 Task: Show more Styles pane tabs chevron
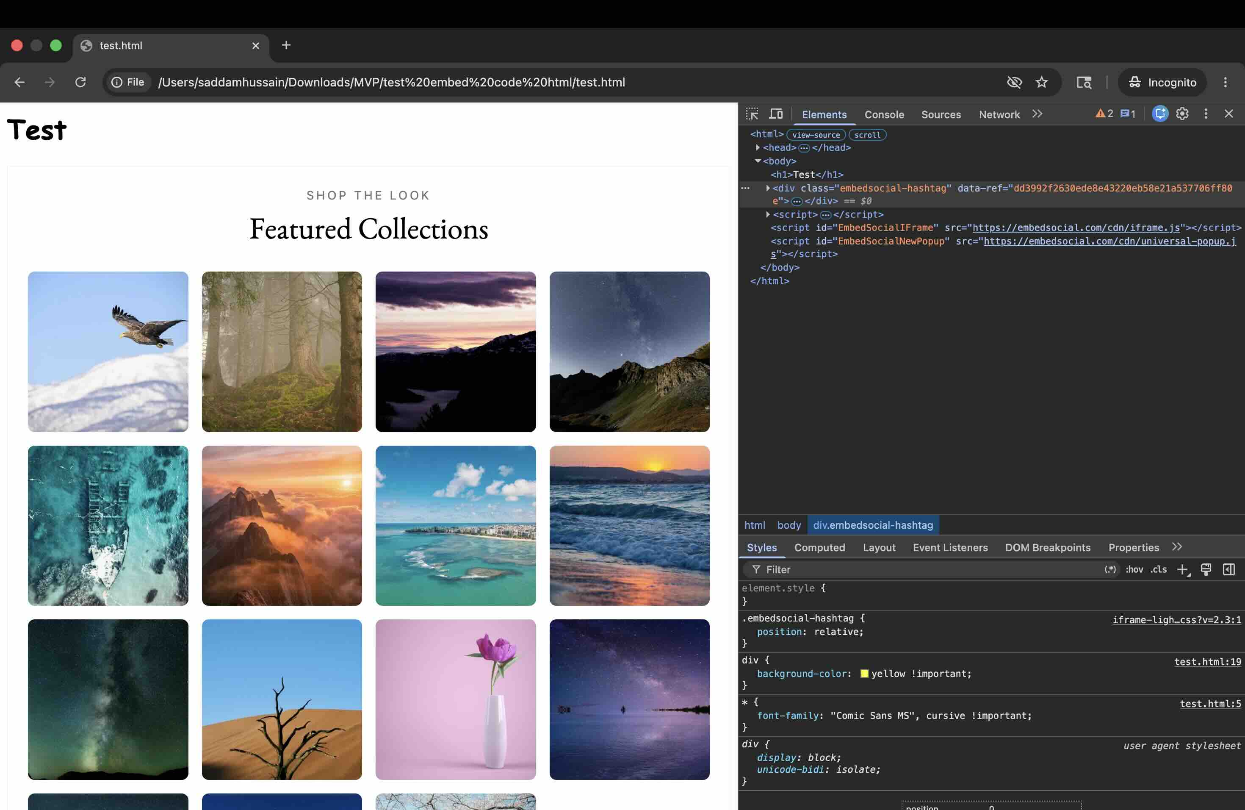tap(1177, 547)
